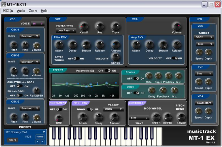Click the LFO VCF Sine waveform dropdown
The image size is (222, 147).
point(204,73)
